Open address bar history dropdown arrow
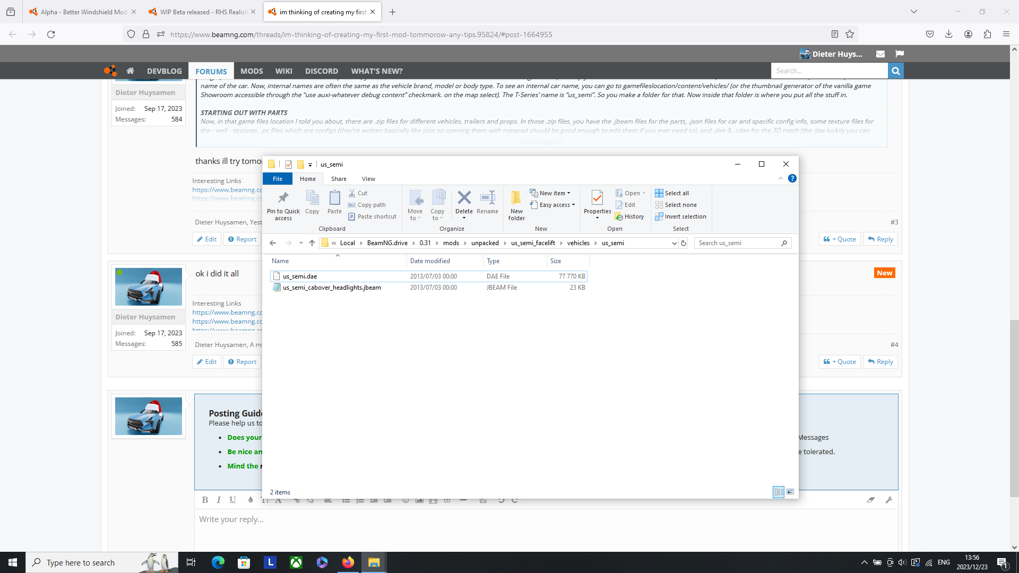 coord(674,243)
